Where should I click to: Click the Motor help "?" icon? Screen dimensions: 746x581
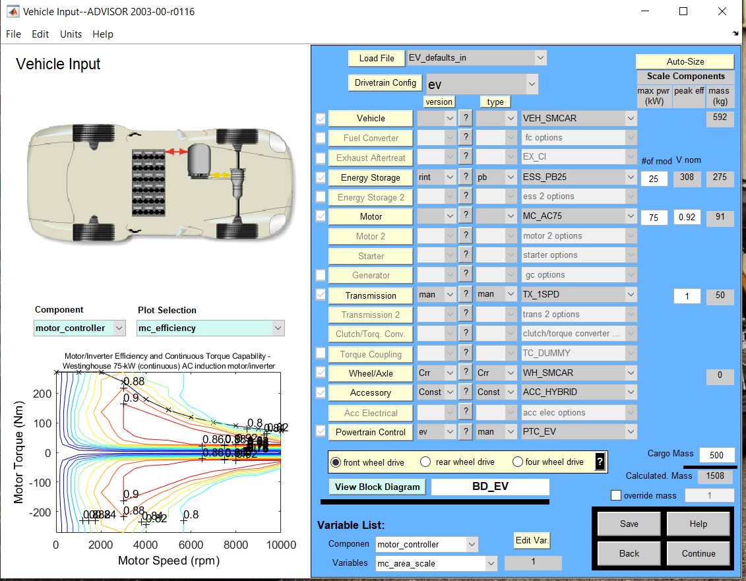click(x=466, y=216)
